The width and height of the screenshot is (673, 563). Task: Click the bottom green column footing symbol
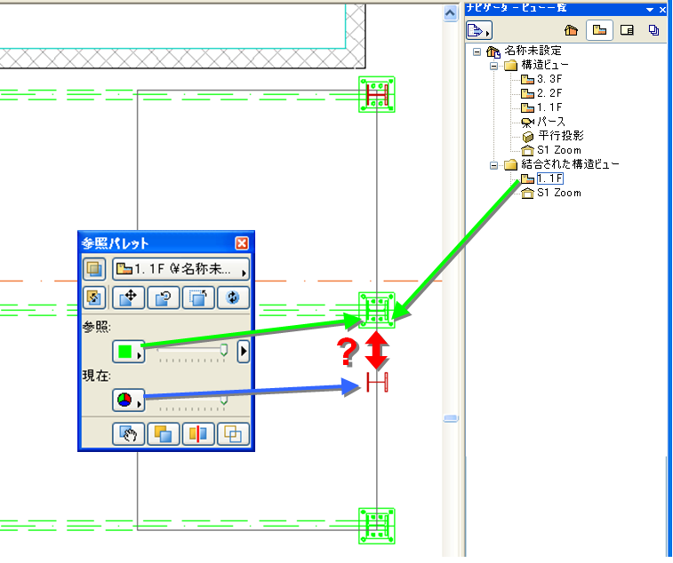coord(377,526)
